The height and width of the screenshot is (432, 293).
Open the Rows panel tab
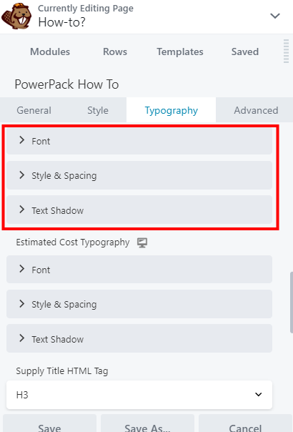click(115, 51)
